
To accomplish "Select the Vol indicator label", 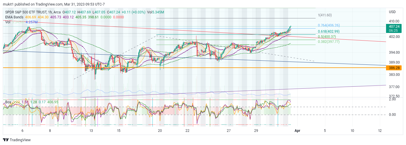I will [x=8, y=22].
